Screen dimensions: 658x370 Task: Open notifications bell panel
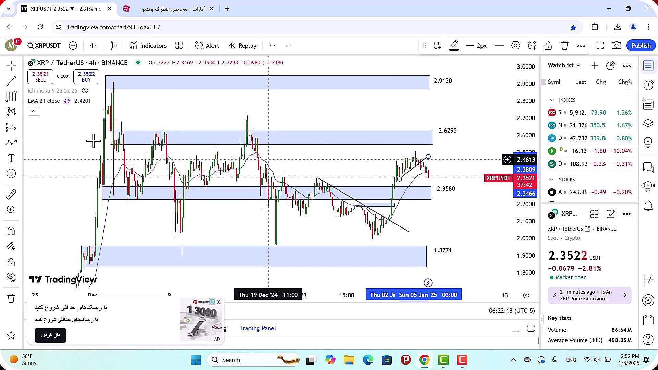(x=648, y=206)
